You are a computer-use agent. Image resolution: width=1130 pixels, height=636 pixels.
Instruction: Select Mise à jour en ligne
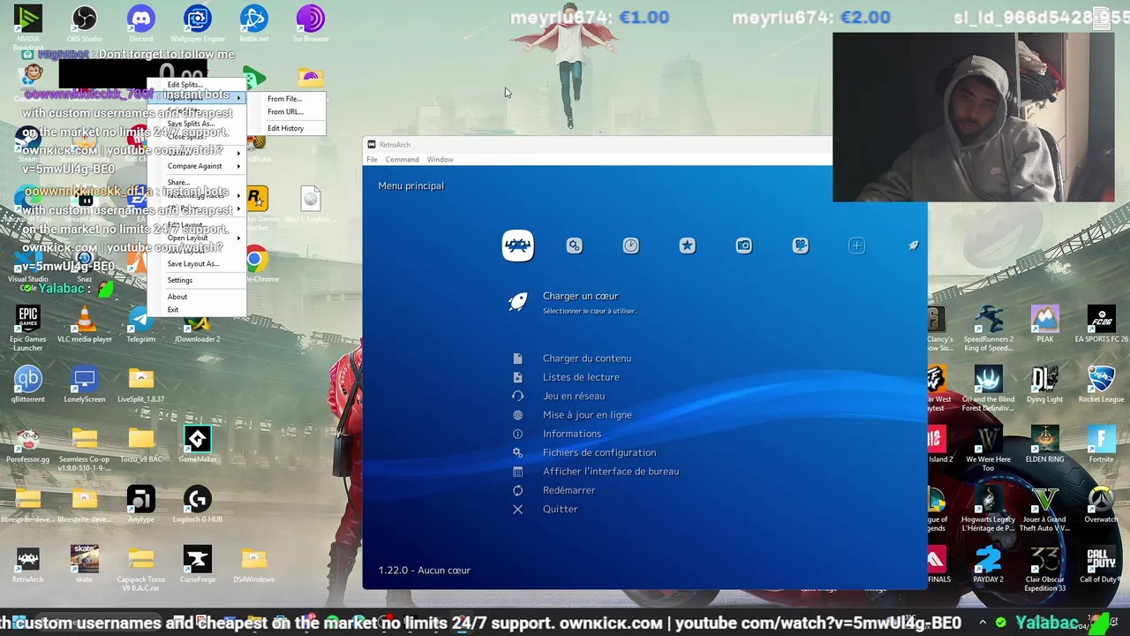[x=587, y=415]
